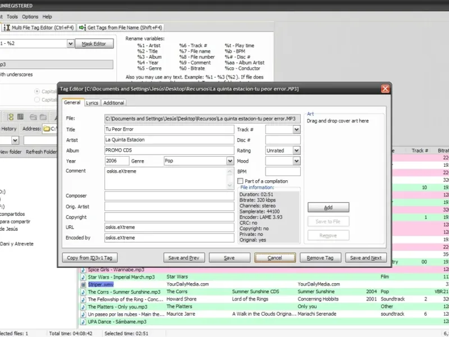Expand the Mood dropdown list
Screen dimensions: 449x337
coord(296,161)
